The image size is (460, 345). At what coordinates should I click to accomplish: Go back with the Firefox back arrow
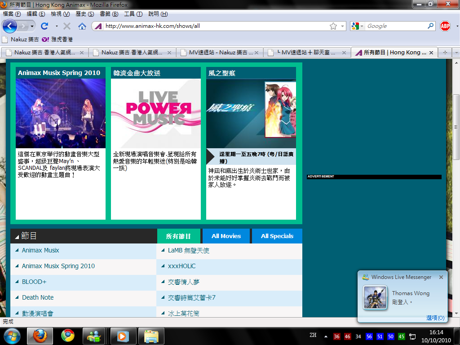pos(10,26)
